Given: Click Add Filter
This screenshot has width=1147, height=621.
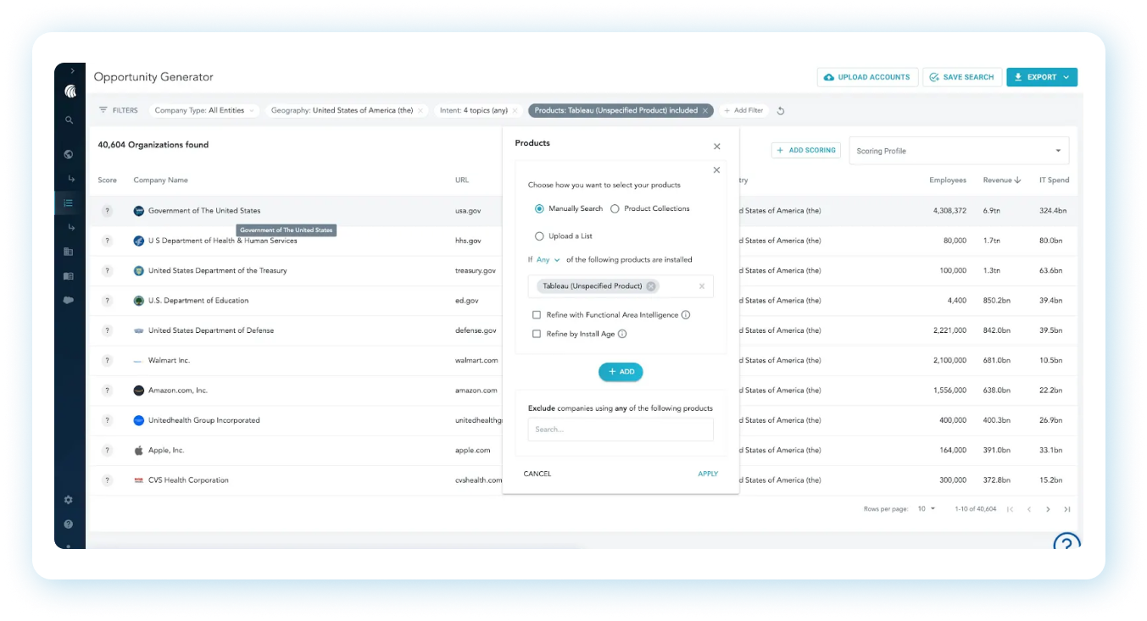Looking at the screenshot, I should pyautogui.click(x=743, y=110).
